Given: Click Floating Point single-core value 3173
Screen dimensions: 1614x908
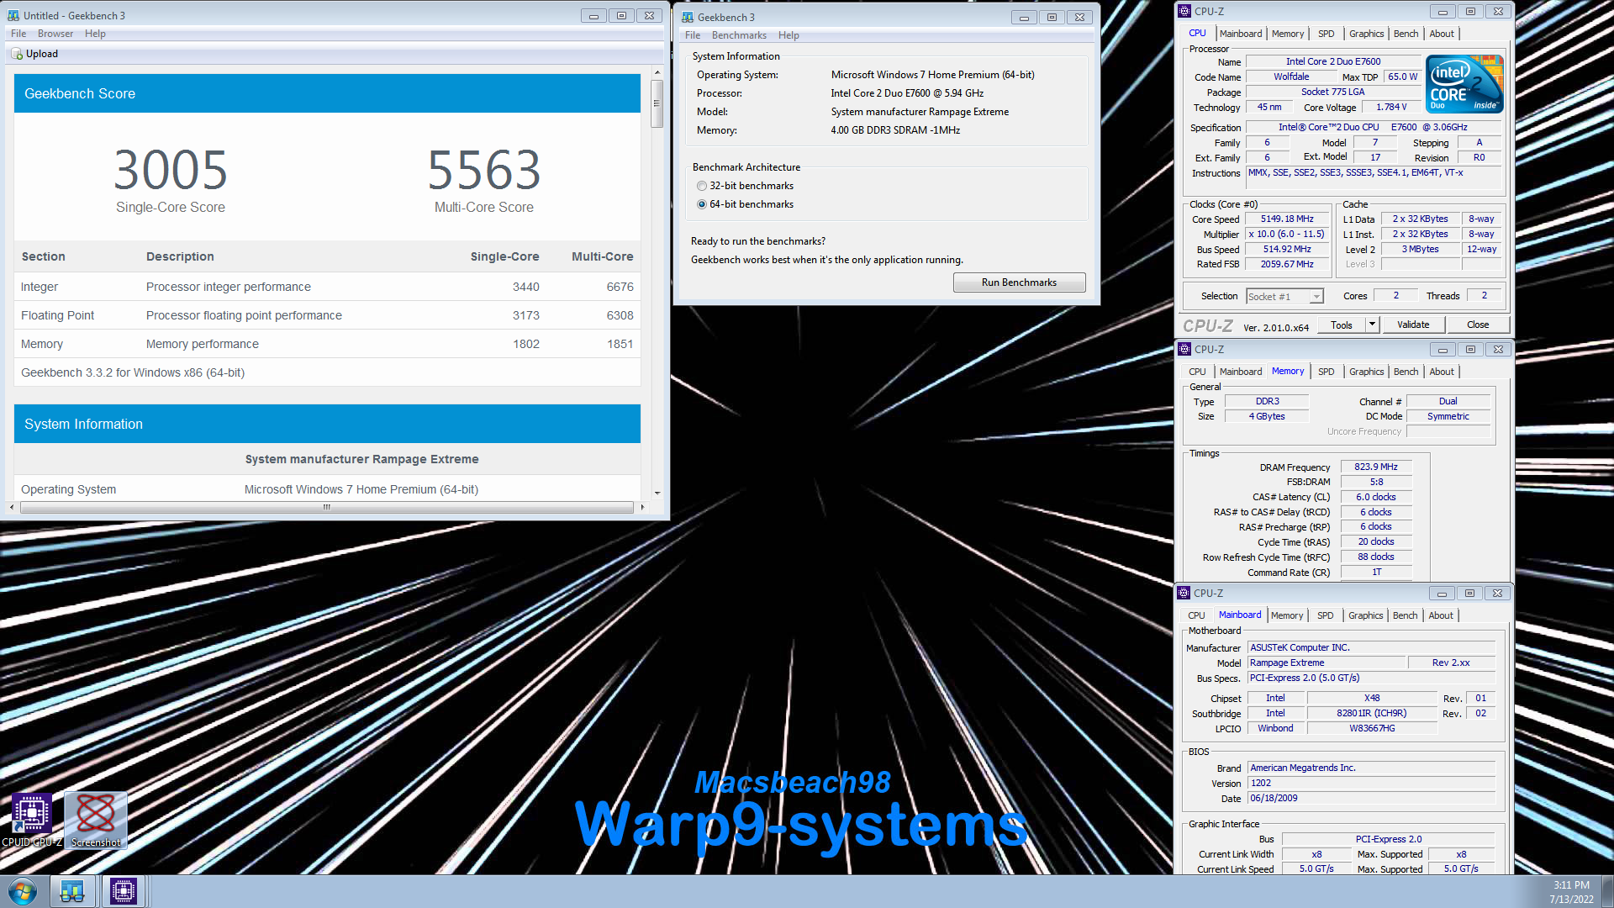Looking at the screenshot, I should [x=525, y=315].
